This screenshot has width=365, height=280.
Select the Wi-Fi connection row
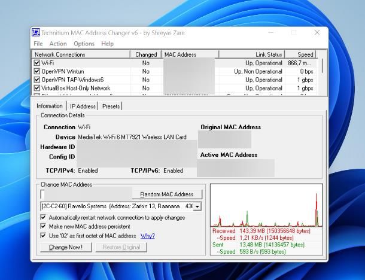pyautogui.click(x=175, y=63)
